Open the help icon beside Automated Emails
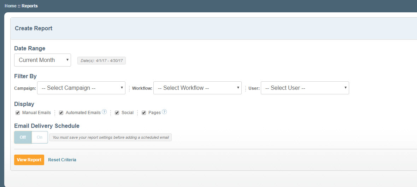This screenshot has height=187, width=417. (104, 112)
